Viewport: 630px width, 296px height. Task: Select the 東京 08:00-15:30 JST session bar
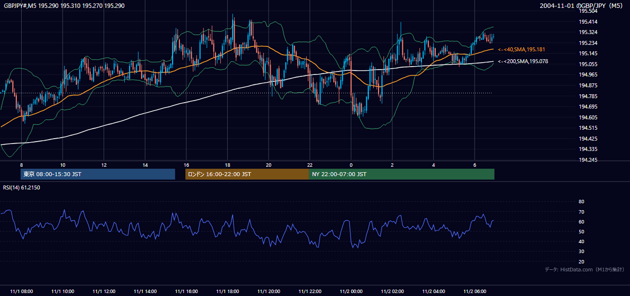click(98, 174)
